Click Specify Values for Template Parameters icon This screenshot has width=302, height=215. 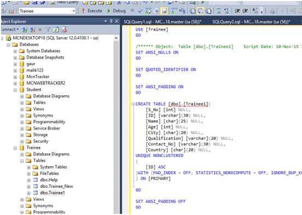(255, 11)
